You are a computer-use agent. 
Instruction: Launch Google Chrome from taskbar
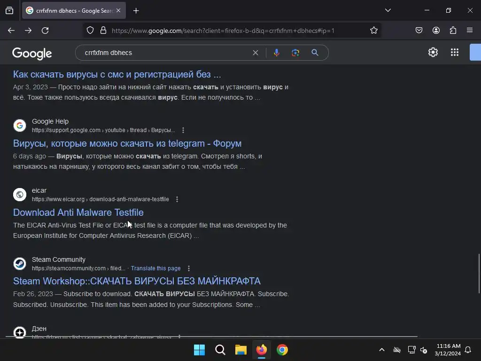coord(282,350)
